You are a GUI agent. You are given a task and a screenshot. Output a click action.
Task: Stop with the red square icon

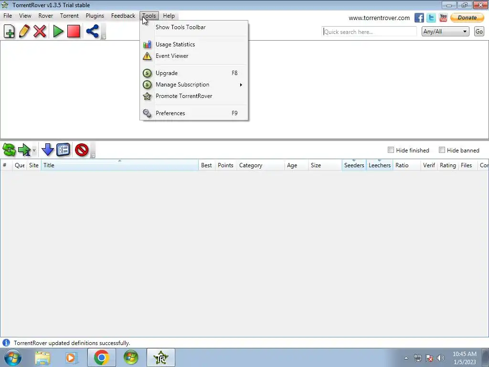pyautogui.click(x=74, y=31)
